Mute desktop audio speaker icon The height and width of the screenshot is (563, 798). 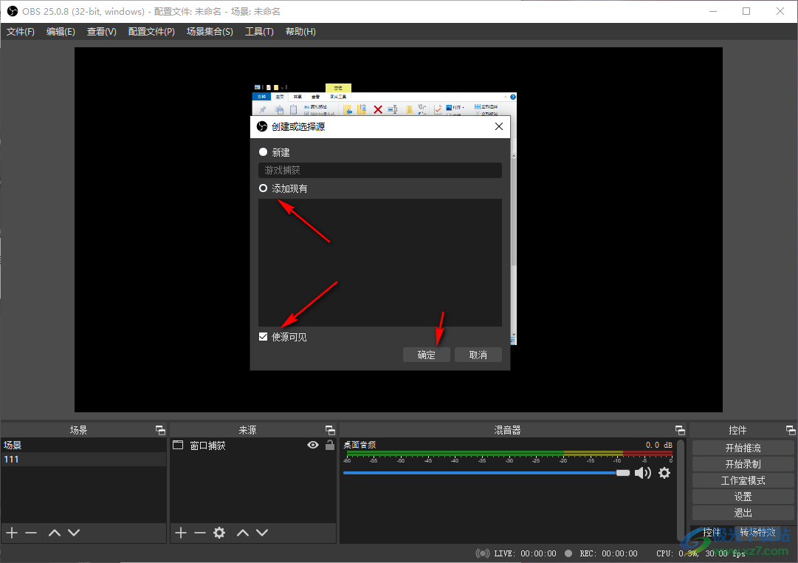[x=643, y=473]
